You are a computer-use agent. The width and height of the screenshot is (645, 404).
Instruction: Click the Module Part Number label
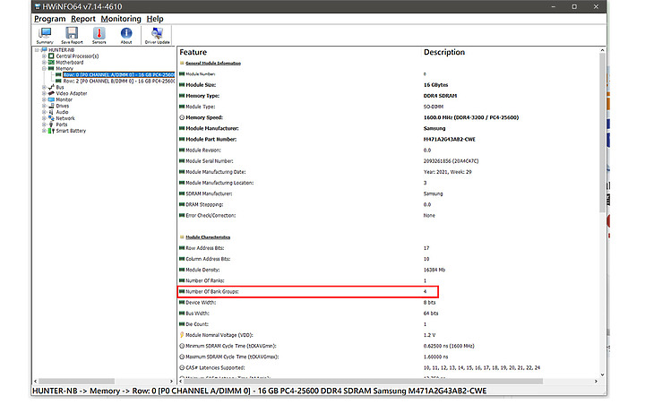[x=211, y=140]
